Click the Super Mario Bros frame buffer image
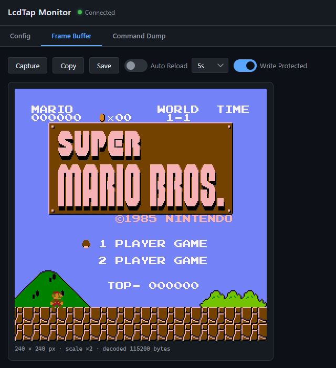 (141, 215)
